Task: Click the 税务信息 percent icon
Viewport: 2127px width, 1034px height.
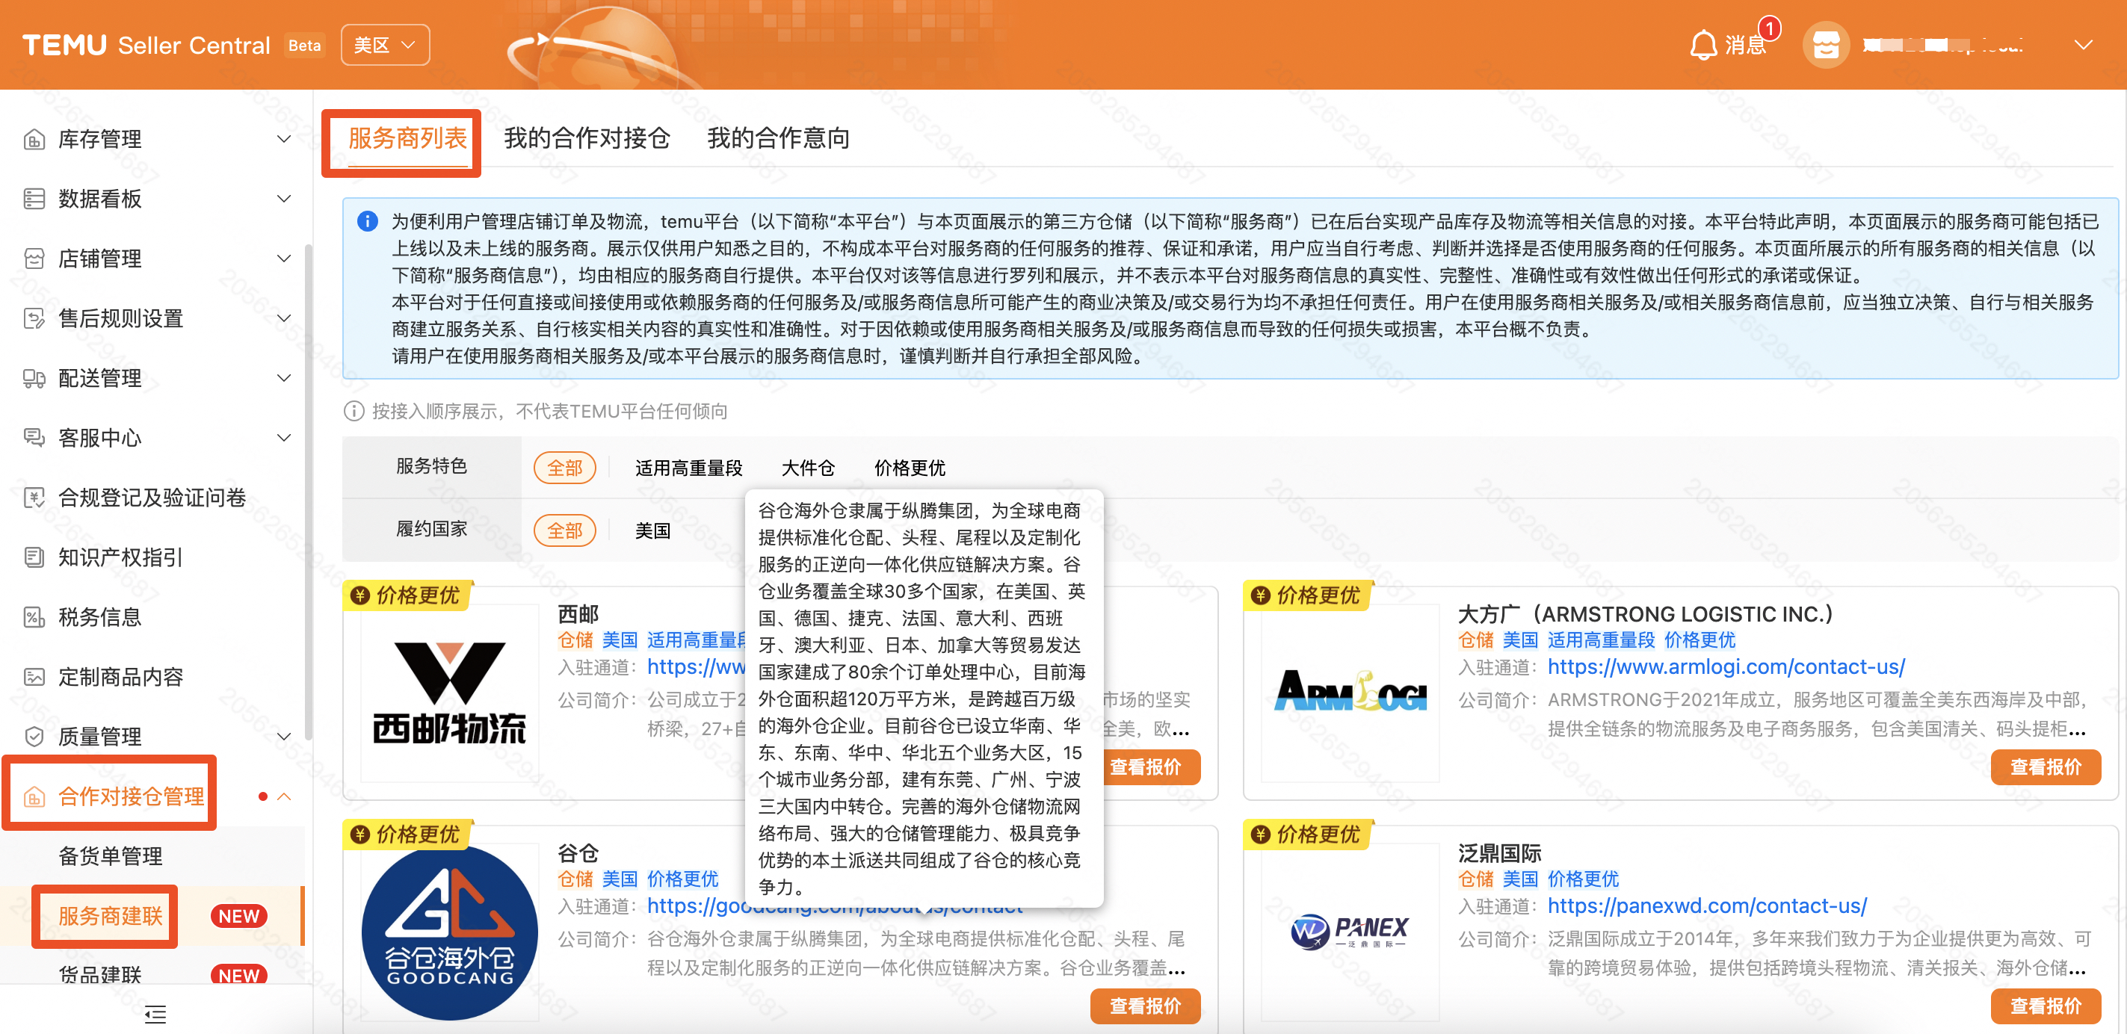Action: (34, 617)
